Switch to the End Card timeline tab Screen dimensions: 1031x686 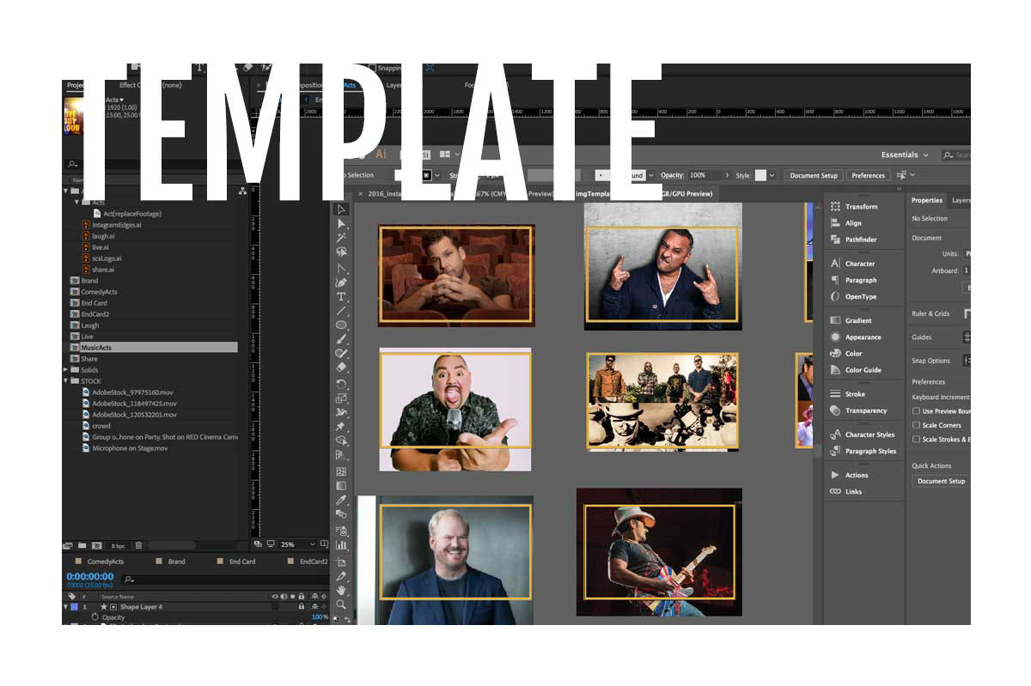coord(241,562)
